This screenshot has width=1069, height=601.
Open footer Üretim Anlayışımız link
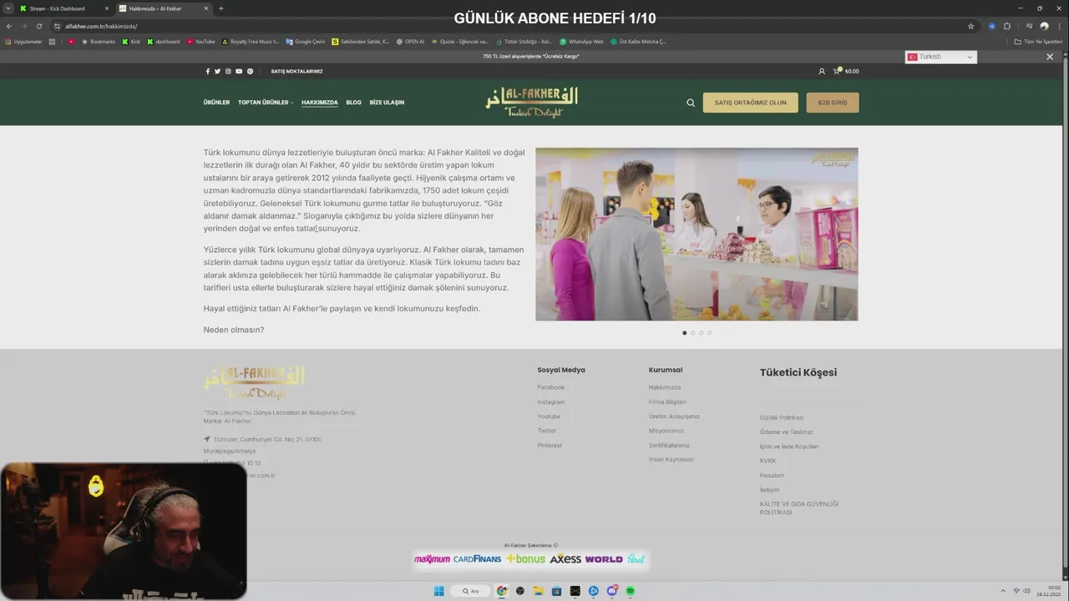(x=674, y=417)
